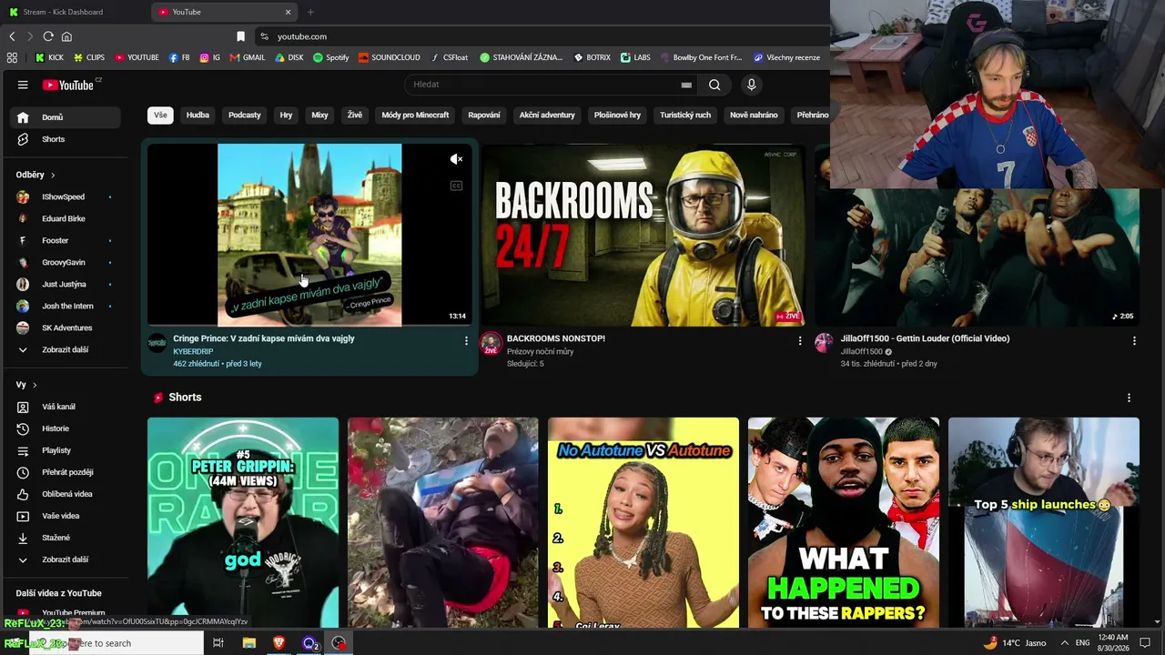Open the Peter Grippin Shorts thumbnail
The image size is (1165, 655).
coord(243,522)
